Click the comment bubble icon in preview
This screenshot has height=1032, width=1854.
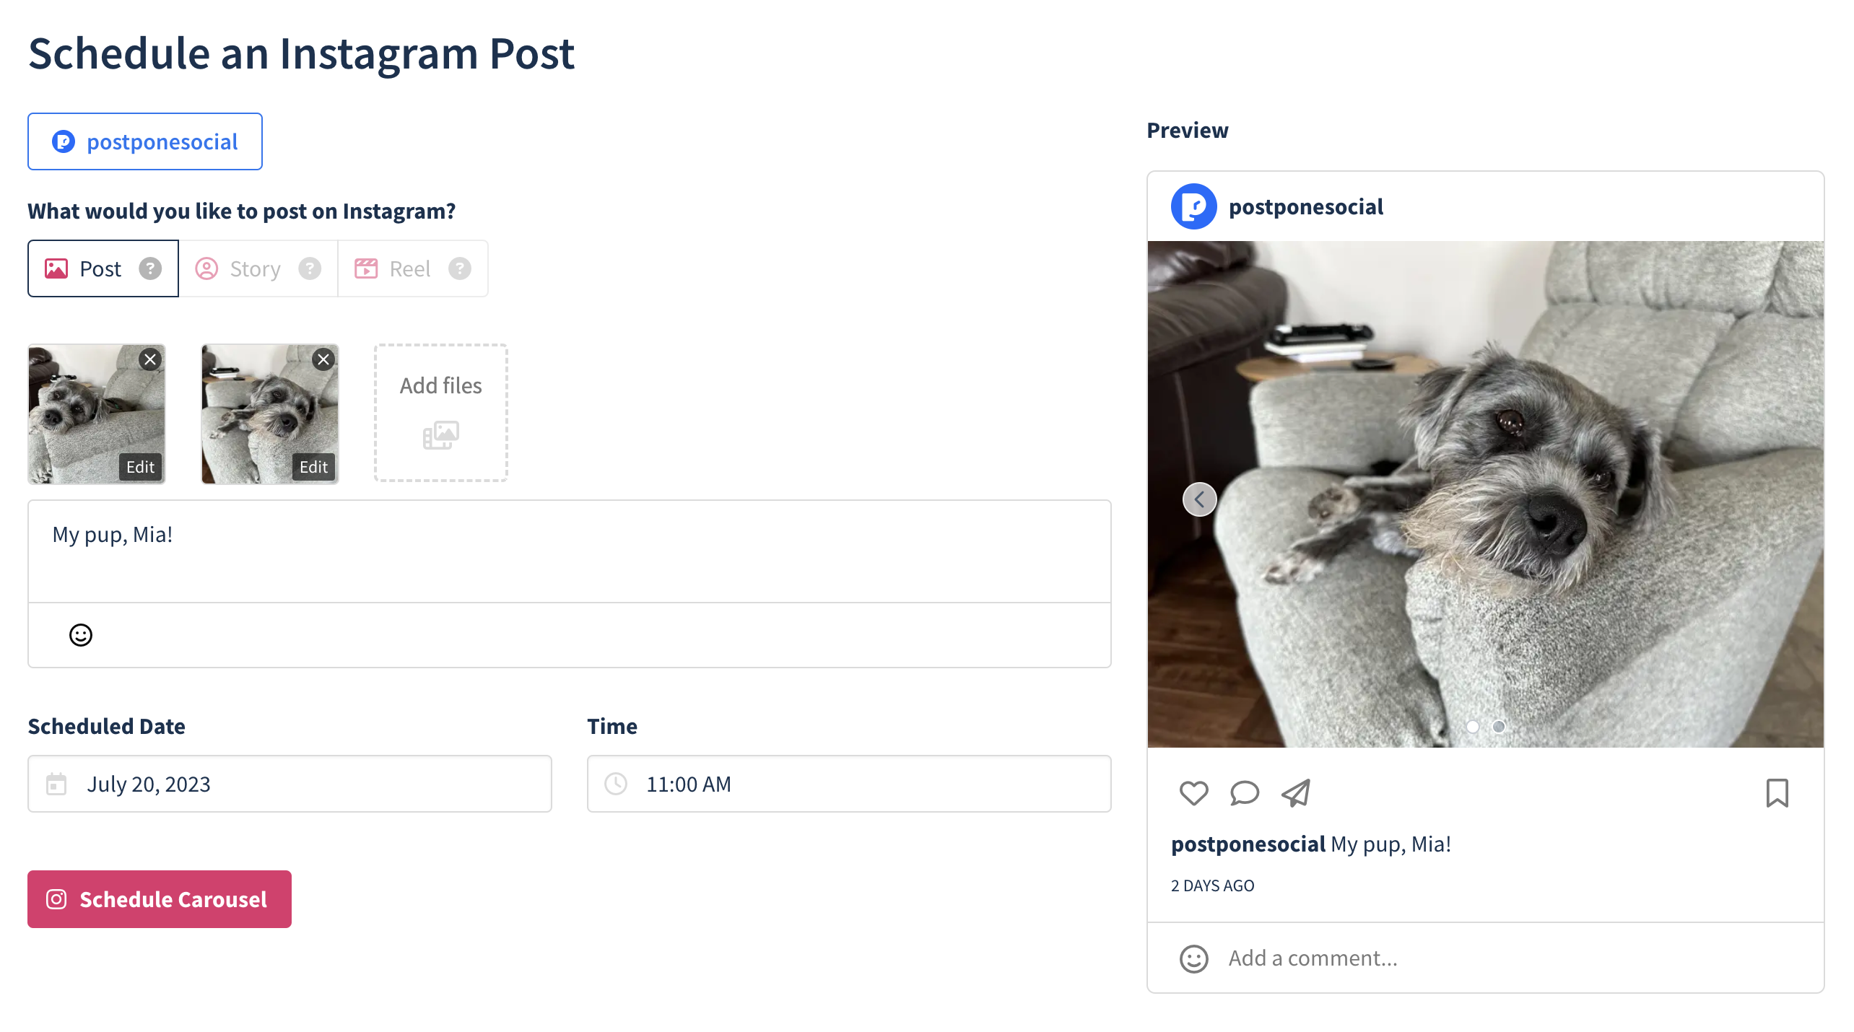[x=1244, y=793]
